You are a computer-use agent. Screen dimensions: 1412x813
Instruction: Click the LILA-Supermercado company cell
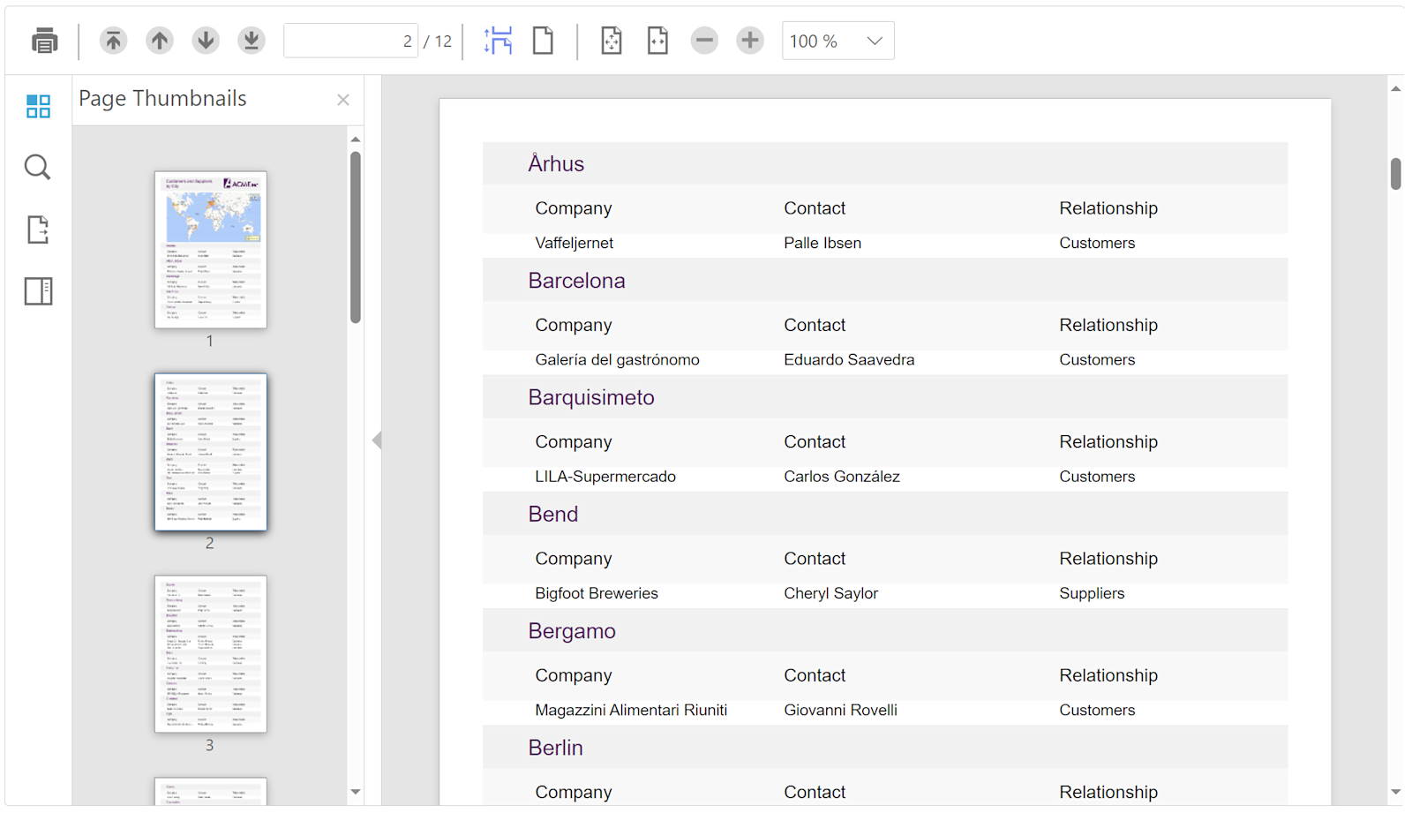tap(605, 477)
